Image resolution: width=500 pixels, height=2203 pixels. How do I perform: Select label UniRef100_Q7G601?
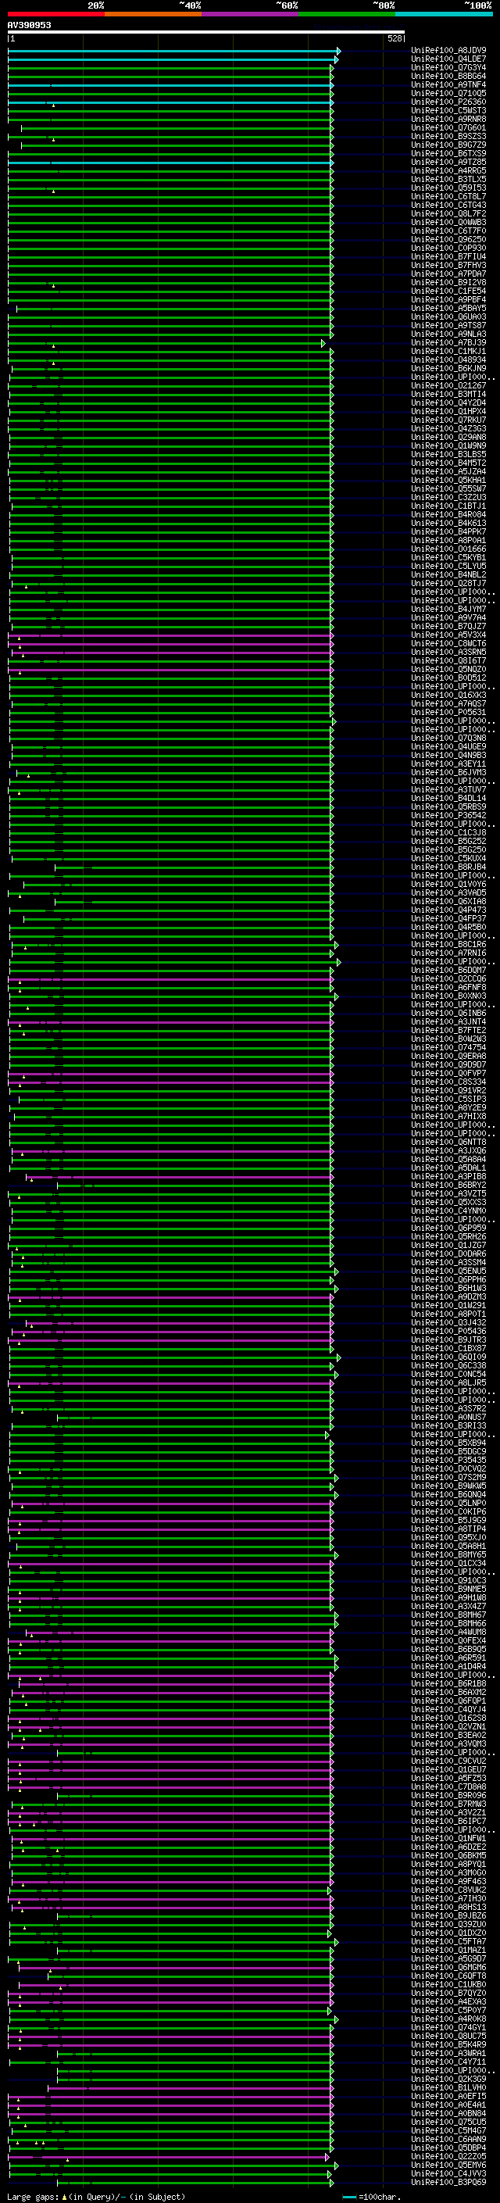(x=448, y=127)
